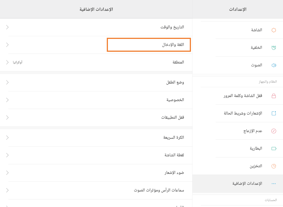The width and height of the screenshot is (283, 207).
Task: Open قفل التطبيقات settings
Action: click(x=96, y=117)
